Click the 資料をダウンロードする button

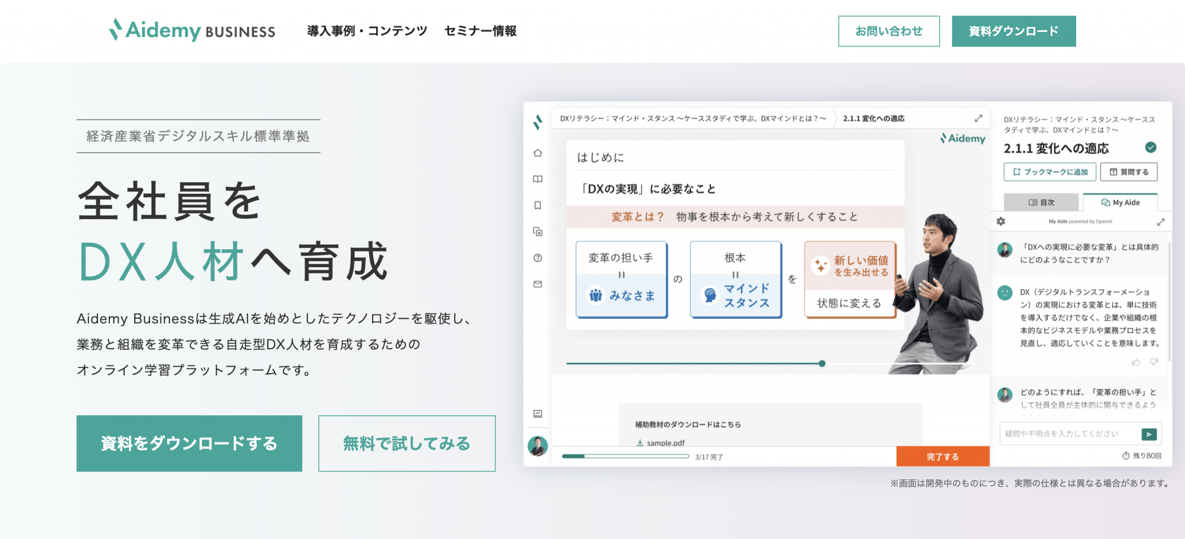click(x=189, y=443)
